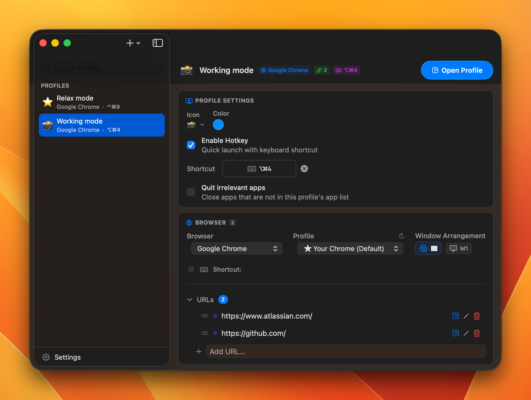Open the Browser selection dropdown

[236, 248]
